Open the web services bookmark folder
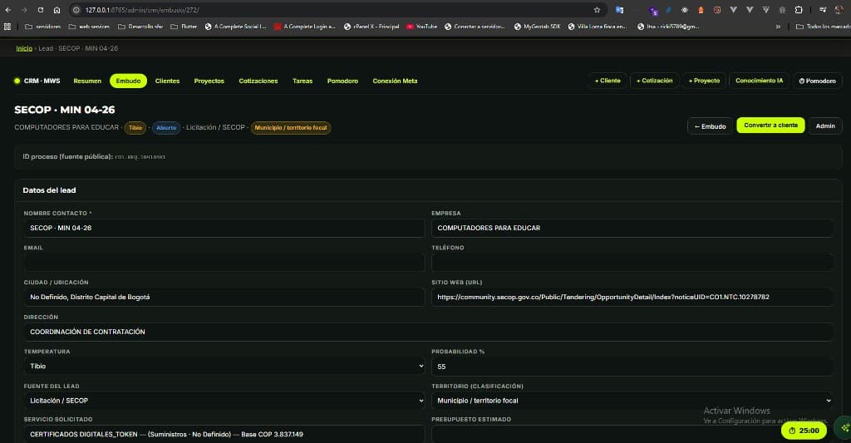This screenshot has width=851, height=443. point(89,26)
